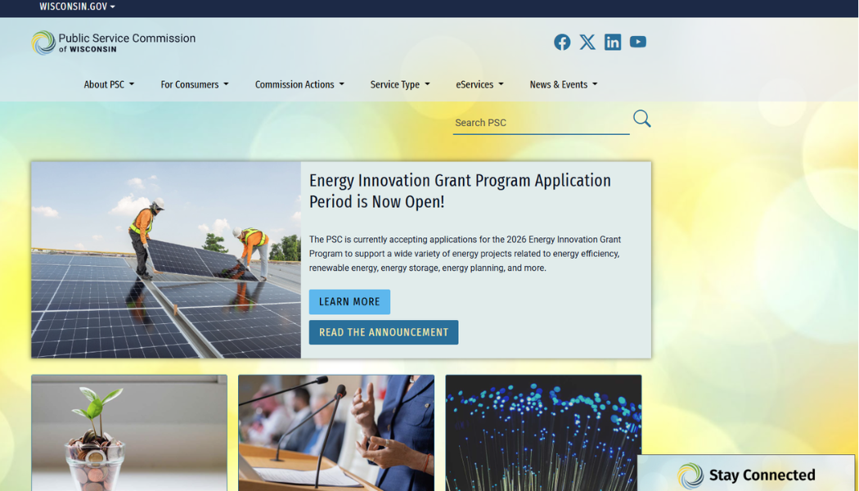Open the Service Type menu
The image size is (859, 491).
[x=400, y=84]
